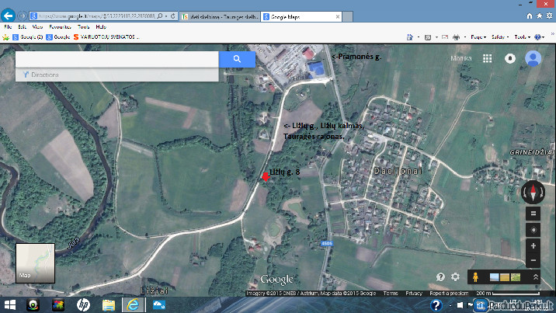This screenshot has width=556, height=313.
Task: Open the command bar Tools dropdown
Action: 523,37
